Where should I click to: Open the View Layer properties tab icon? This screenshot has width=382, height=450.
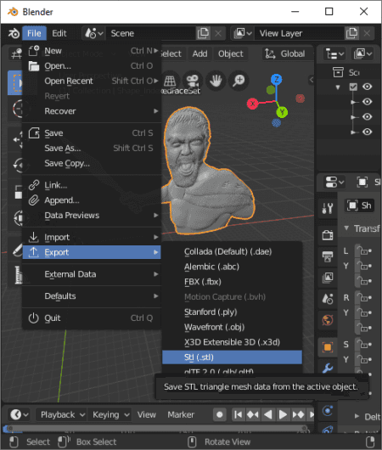tap(328, 278)
